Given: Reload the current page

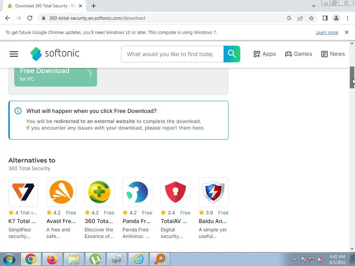Looking at the screenshot, I should pyautogui.click(x=30, y=18).
